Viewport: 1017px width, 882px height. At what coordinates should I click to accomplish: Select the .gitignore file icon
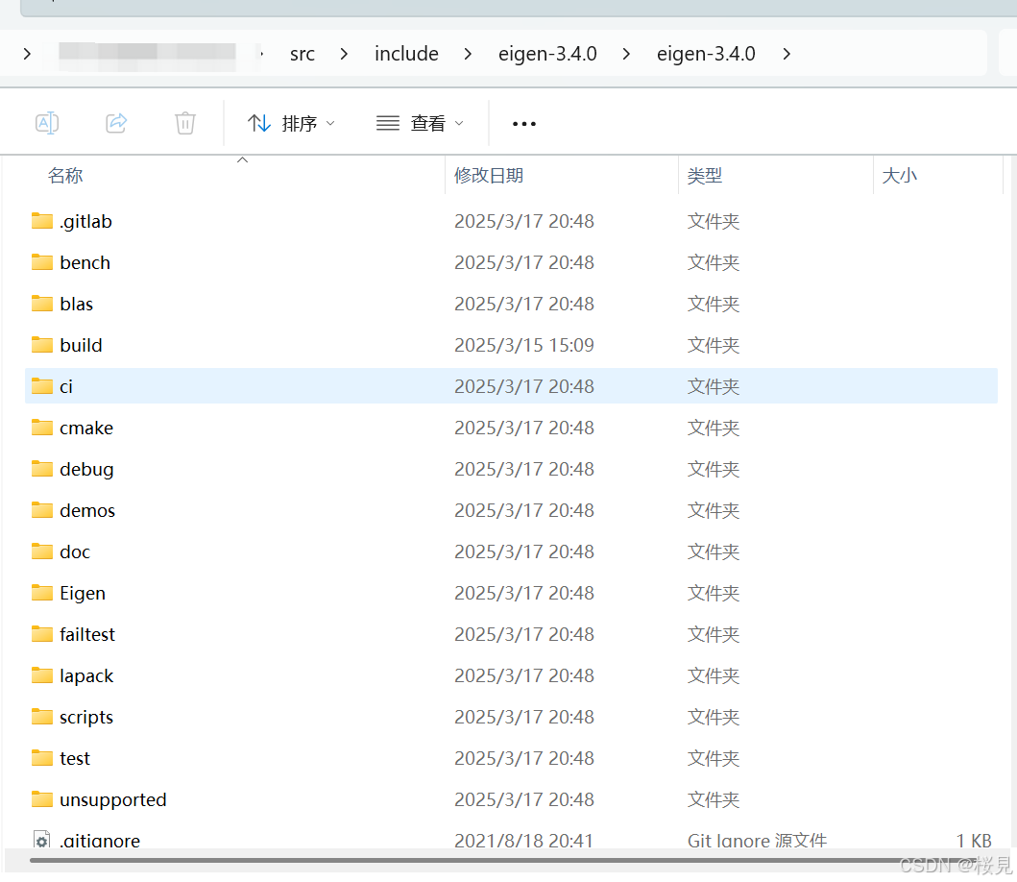coord(41,840)
